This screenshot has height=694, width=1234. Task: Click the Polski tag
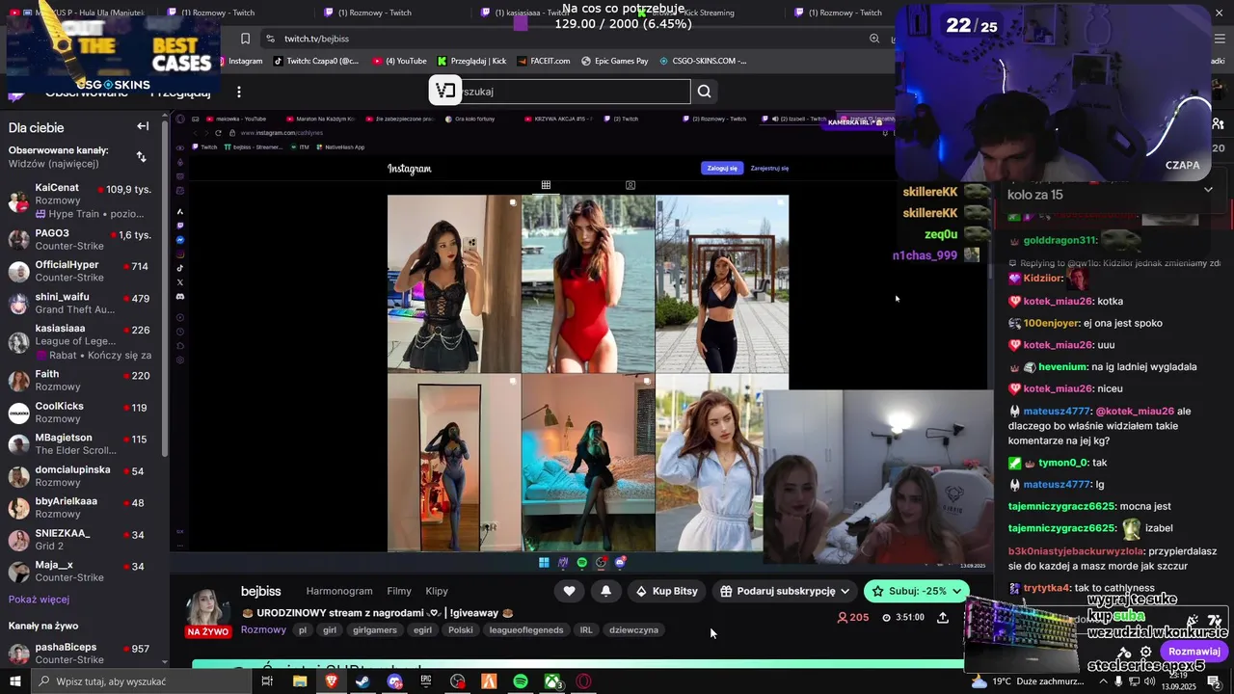461,630
